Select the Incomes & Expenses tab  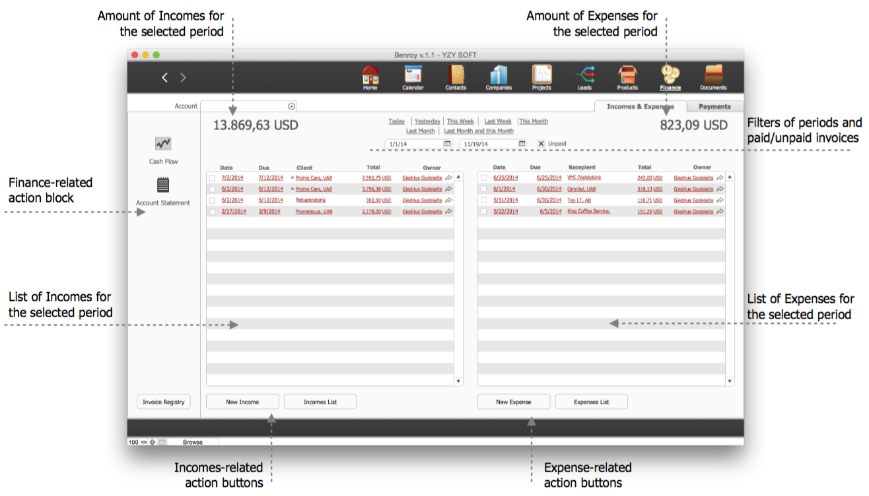(x=640, y=106)
